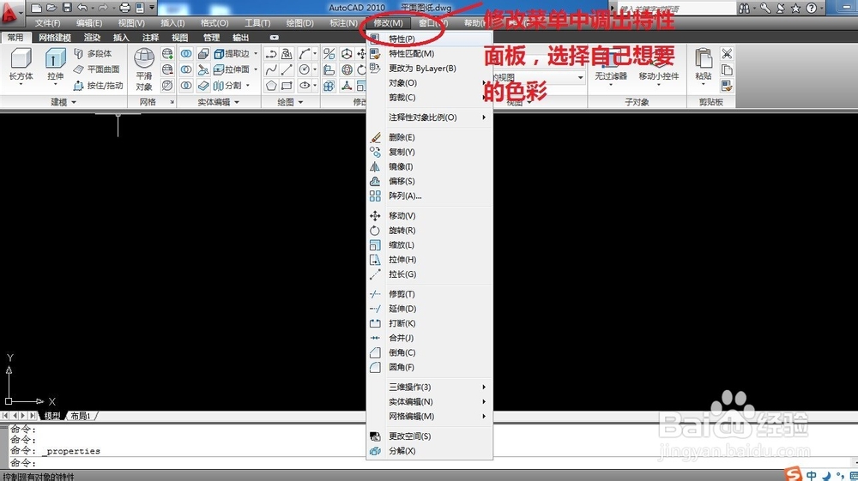This screenshot has width=858, height=481.
Task: Click the 分解(X) explode icon
Action: (375, 451)
